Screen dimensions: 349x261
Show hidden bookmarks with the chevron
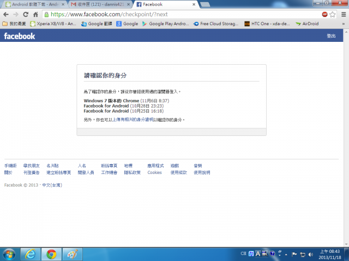(344, 24)
